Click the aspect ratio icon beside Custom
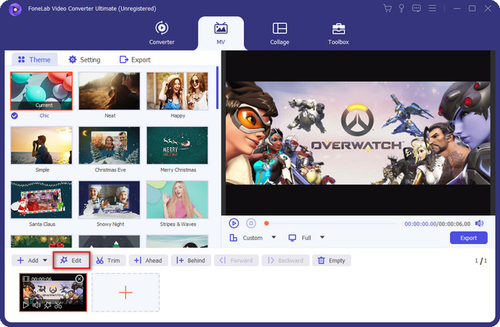 [233, 238]
